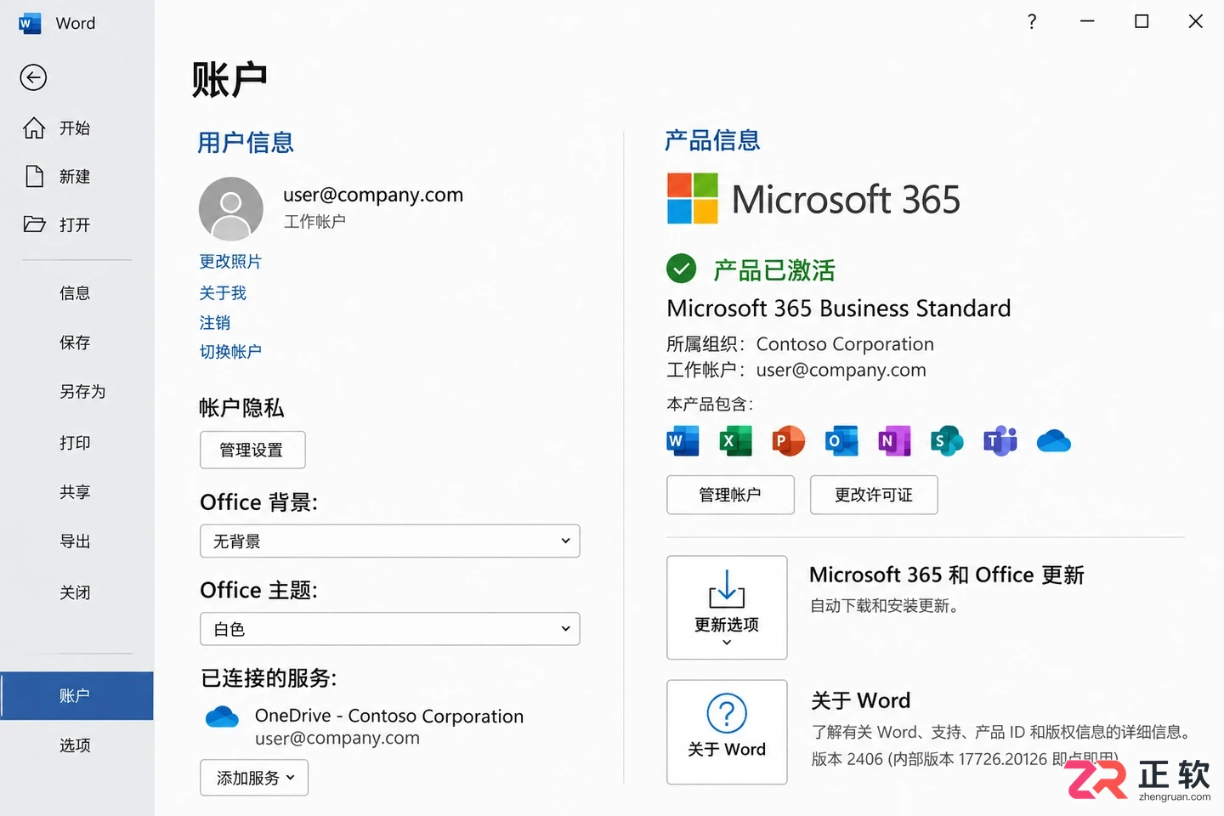This screenshot has width=1224, height=816.
Task: Click the Microsoft 365 four-color logo
Action: tap(693, 199)
